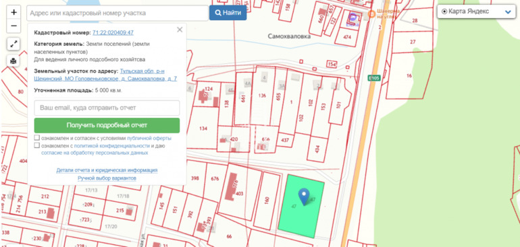The width and height of the screenshot is (520, 247).
Task: Print the map using the printer icon
Action: pyautogui.click(x=14, y=61)
